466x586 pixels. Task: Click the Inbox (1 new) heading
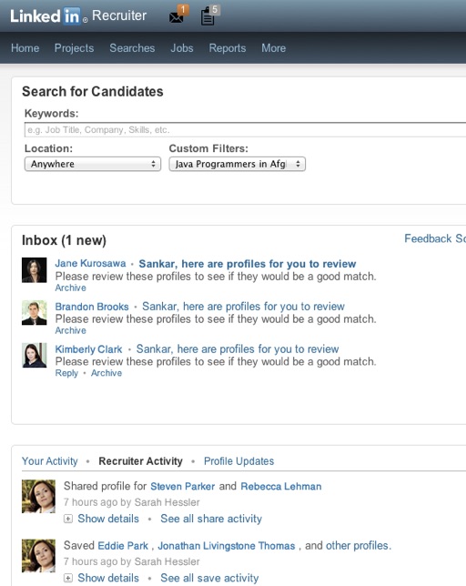[x=64, y=240]
